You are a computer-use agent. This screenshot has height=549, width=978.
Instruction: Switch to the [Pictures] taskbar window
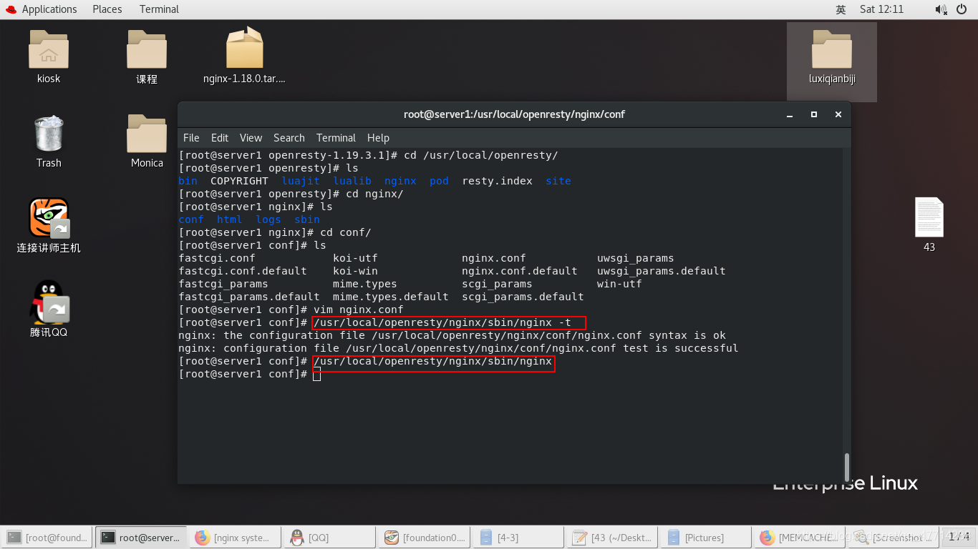coord(706,537)
